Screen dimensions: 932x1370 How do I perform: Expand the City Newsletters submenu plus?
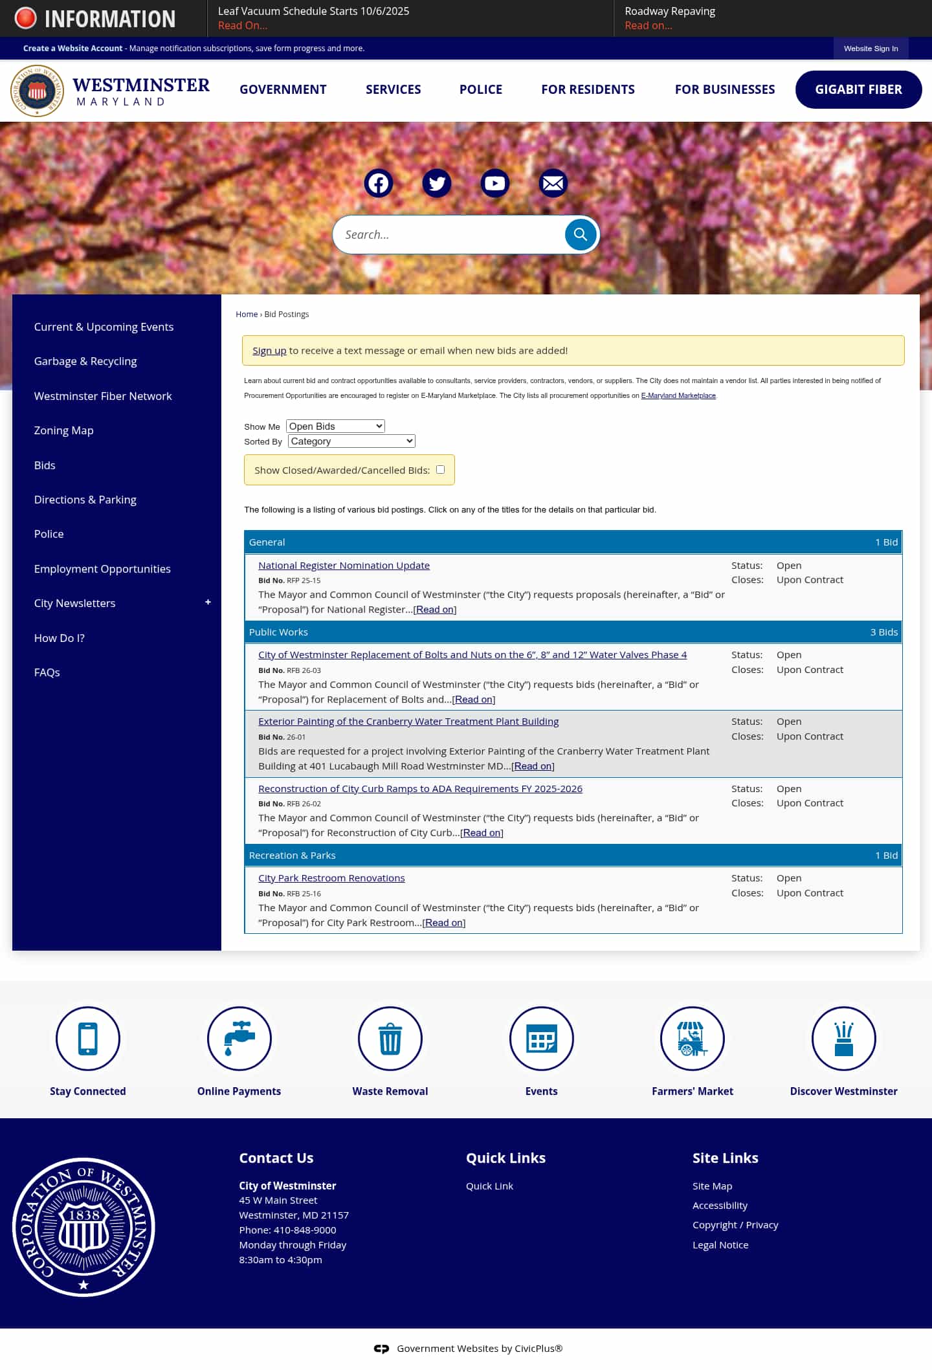pos(208,602)
